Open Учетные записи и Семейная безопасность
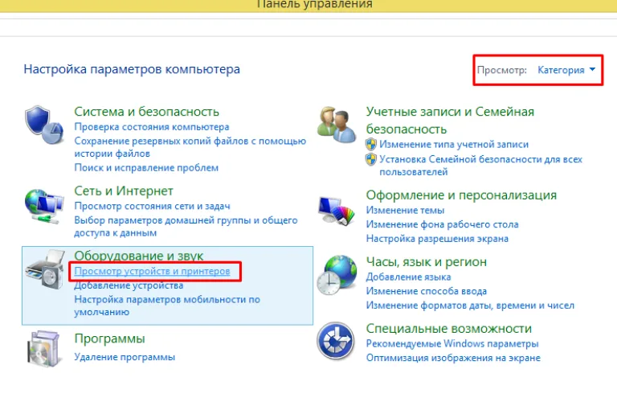The image size is (617, 402). click(450, 120)
